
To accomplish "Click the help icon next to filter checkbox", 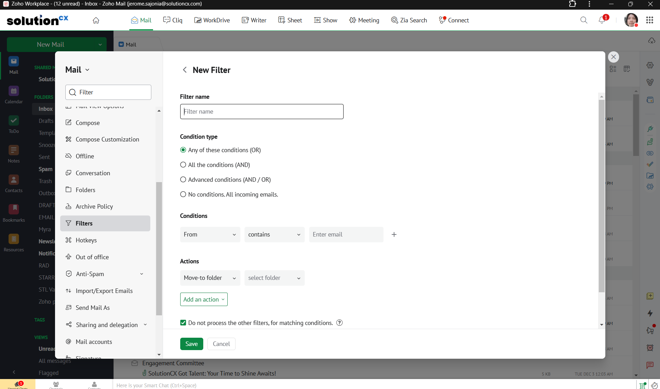I will tap(339, 323).
